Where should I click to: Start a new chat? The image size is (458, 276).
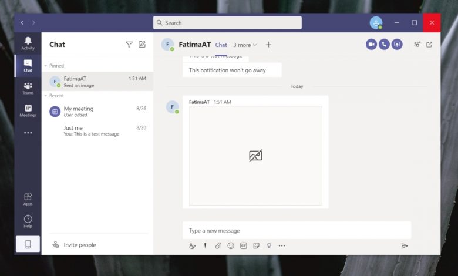click(142, 45)
